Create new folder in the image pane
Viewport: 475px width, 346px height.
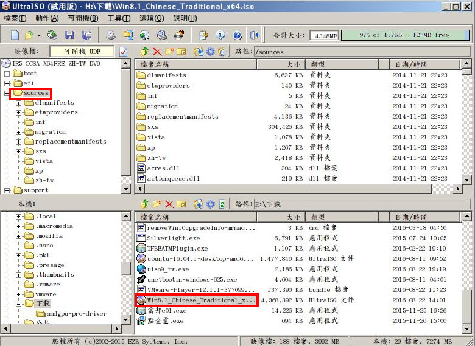click(x=169, y=52)
